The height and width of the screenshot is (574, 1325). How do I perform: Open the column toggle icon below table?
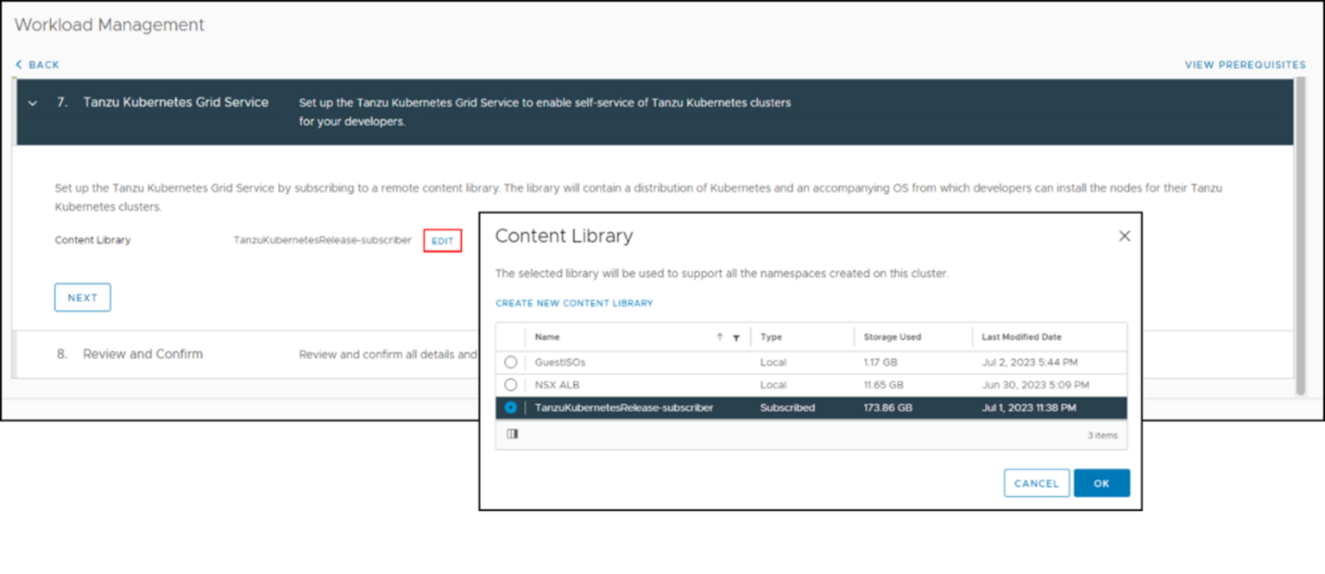click(512, 434)
